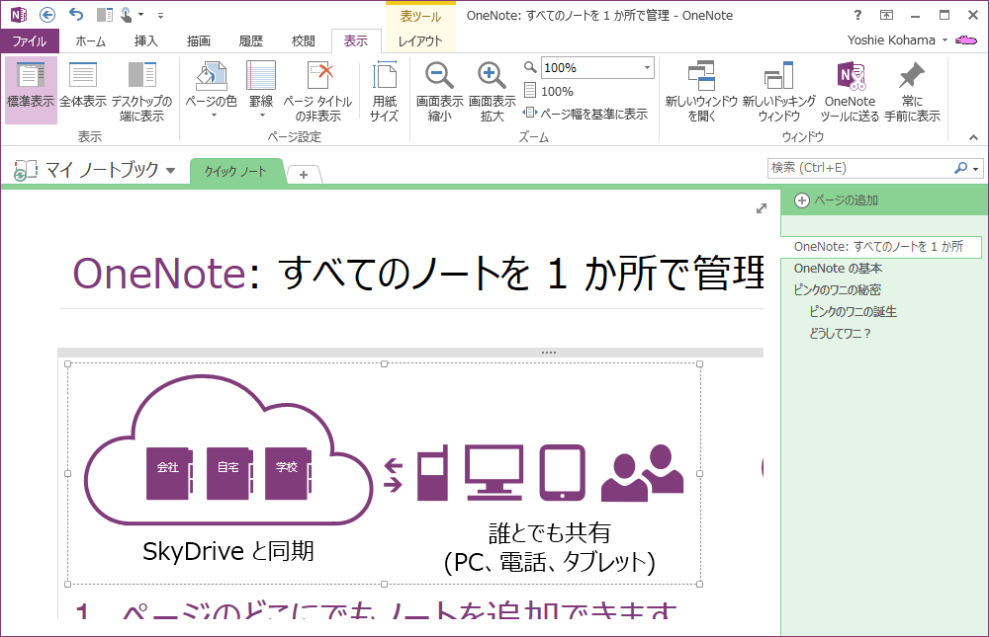Open the 罫線 rule lines dropdown
Viewport: 989px width, 637px height.
pos(261,90)
